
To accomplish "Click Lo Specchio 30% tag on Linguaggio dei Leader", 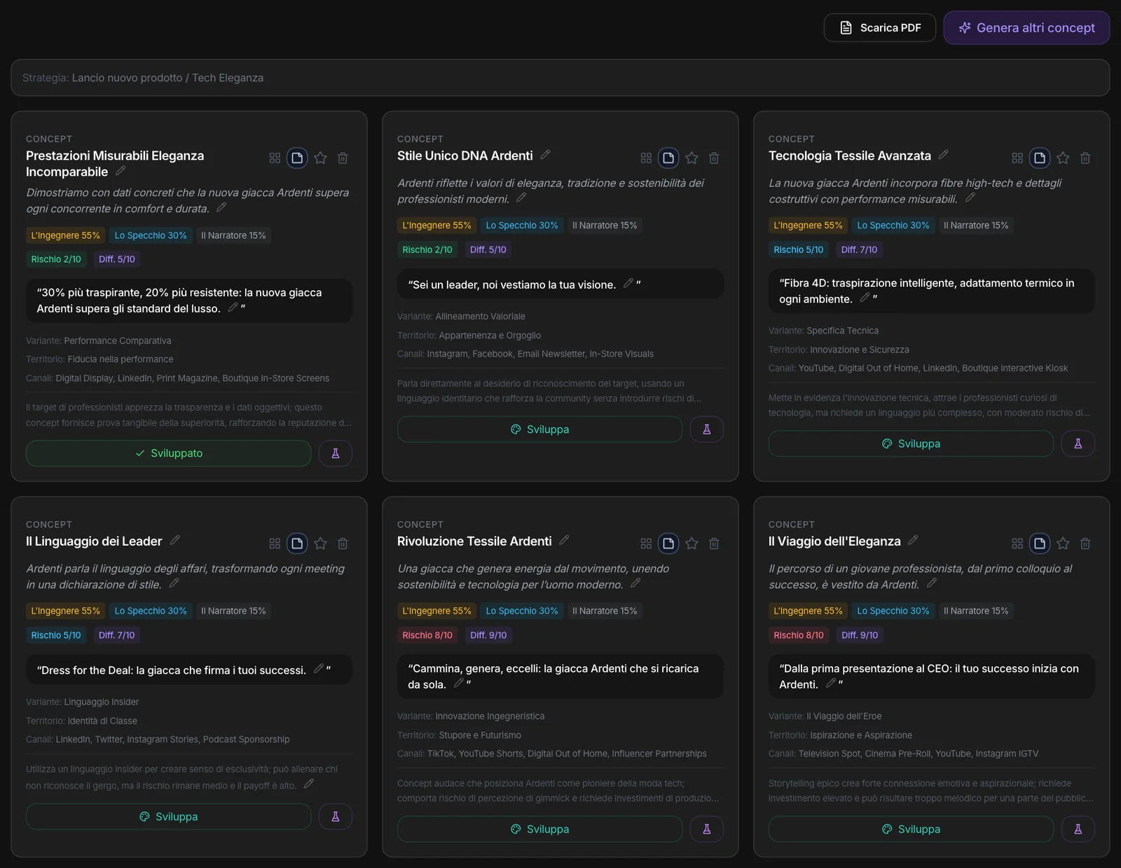I will click(151, 611).
